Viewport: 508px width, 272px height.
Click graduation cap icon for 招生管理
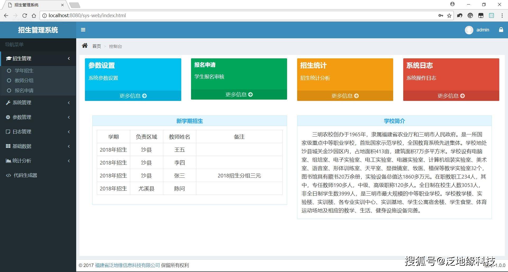8,58
